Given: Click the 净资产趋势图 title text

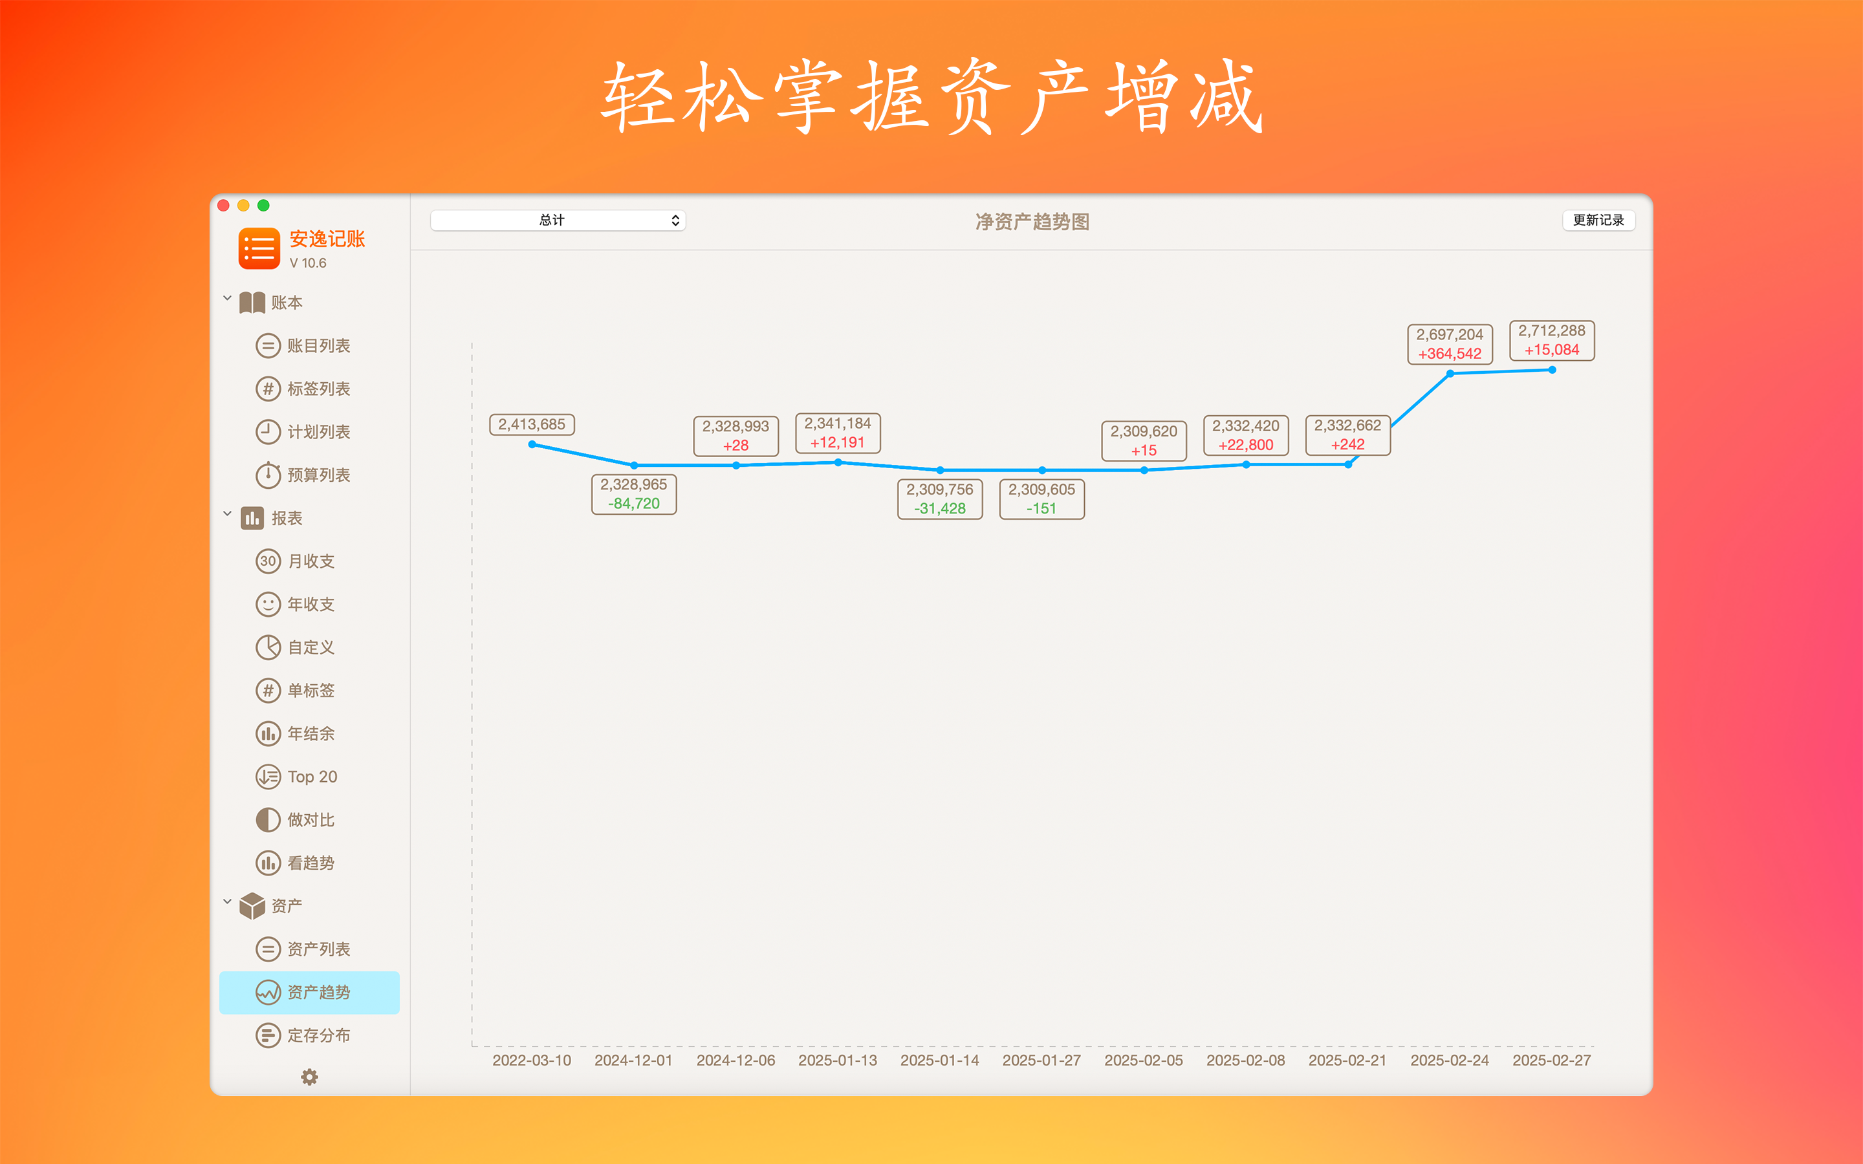Looking at the screenshot, I should (x=1032, y=222).
